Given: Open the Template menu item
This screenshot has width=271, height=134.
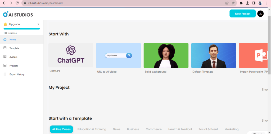Looking at the screenshot, I should point(22,48).
